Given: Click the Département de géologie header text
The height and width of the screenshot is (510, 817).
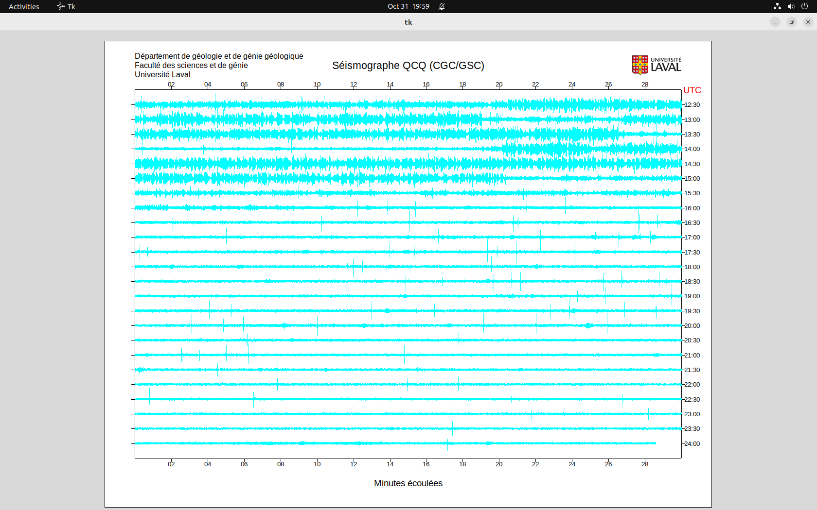Looking at the screenshot, I should 219,56.
